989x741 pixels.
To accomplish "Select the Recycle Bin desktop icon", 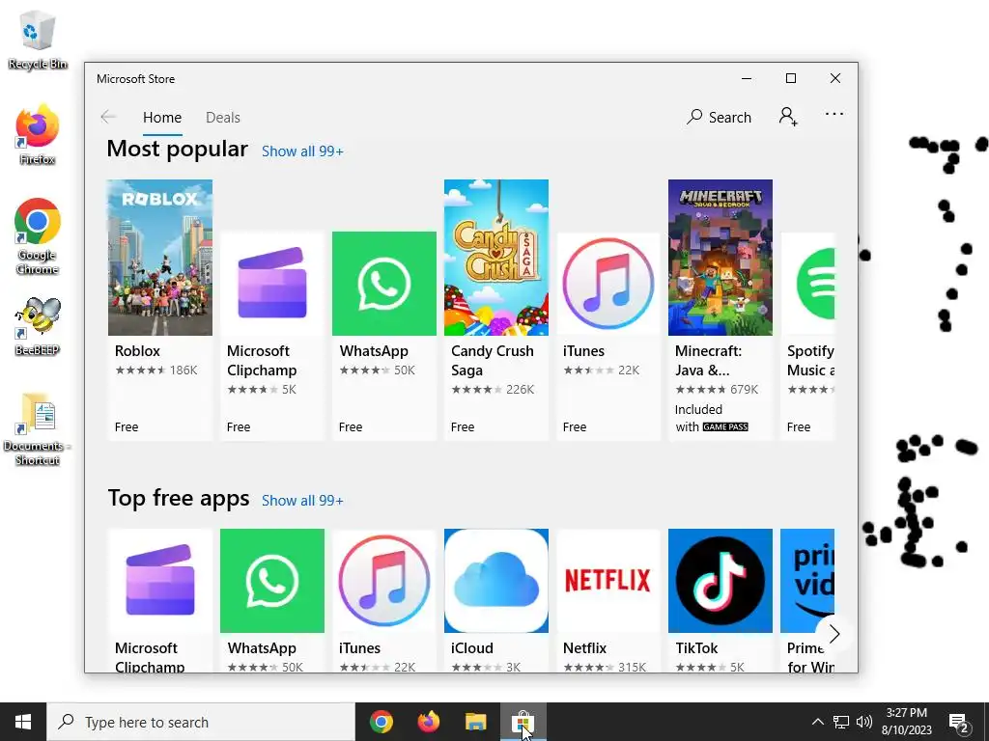I will point(38,41).
